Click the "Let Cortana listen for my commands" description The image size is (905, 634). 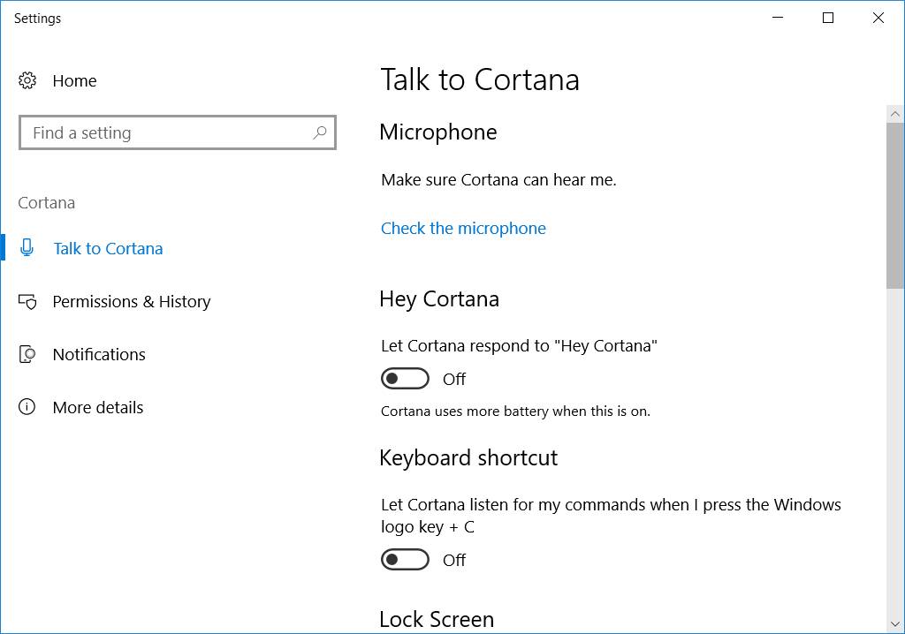tap(611, 516)
